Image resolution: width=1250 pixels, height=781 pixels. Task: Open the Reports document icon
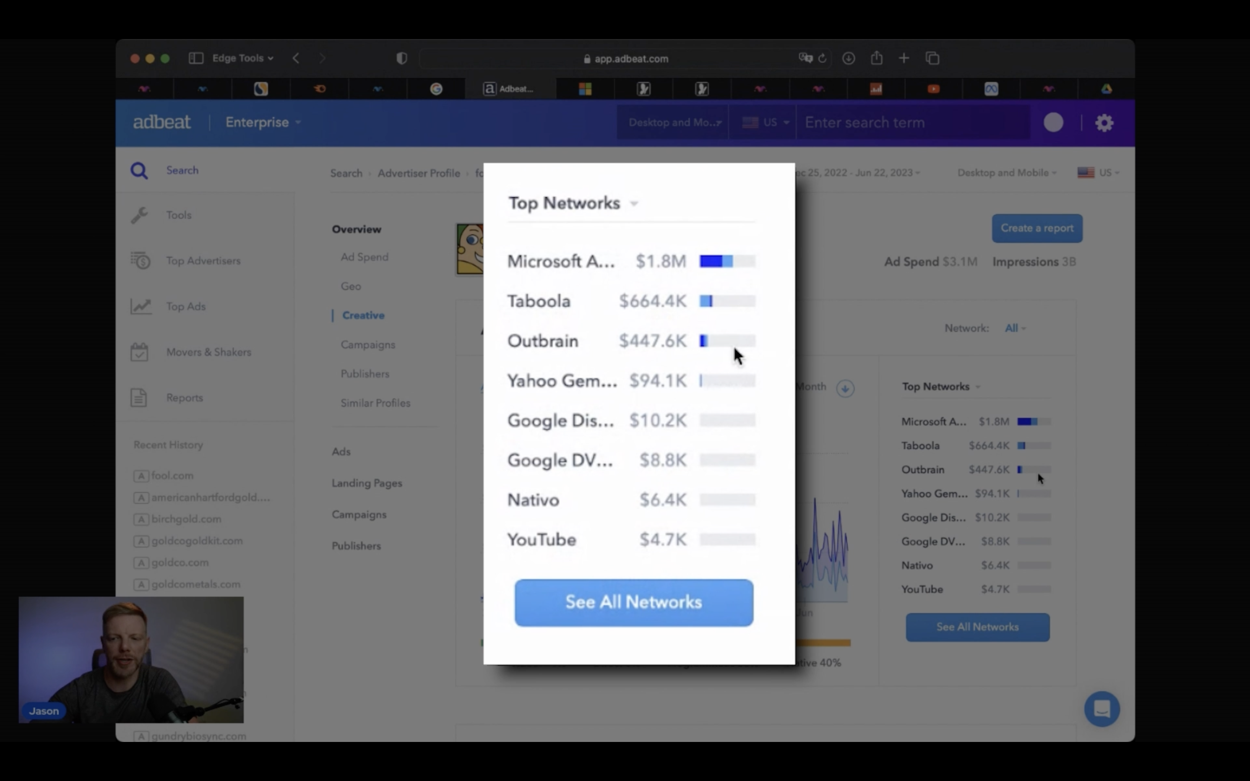point(138,398)
